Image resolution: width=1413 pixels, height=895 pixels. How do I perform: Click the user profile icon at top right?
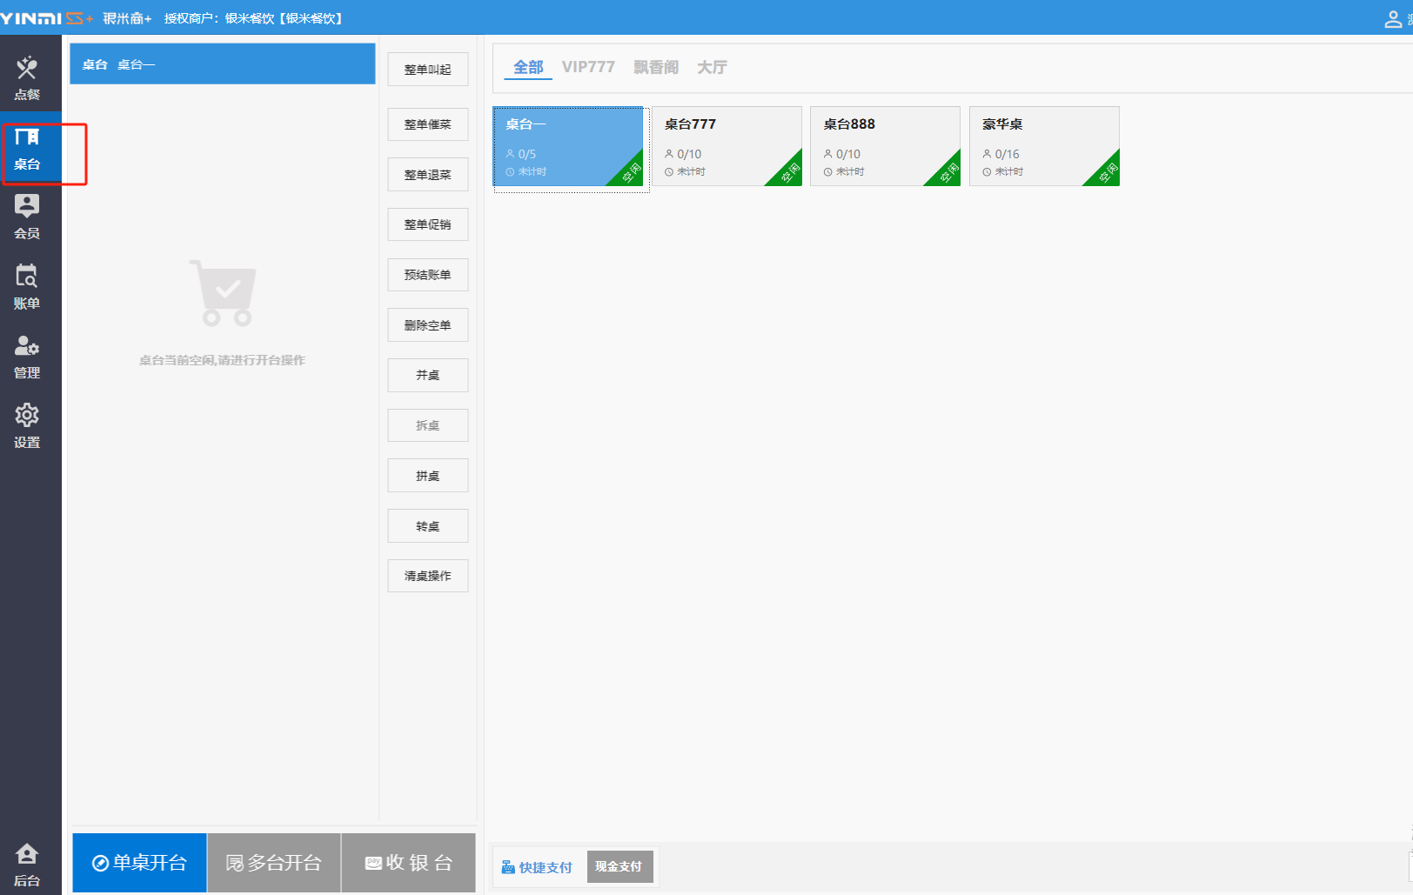point(1393,19)
